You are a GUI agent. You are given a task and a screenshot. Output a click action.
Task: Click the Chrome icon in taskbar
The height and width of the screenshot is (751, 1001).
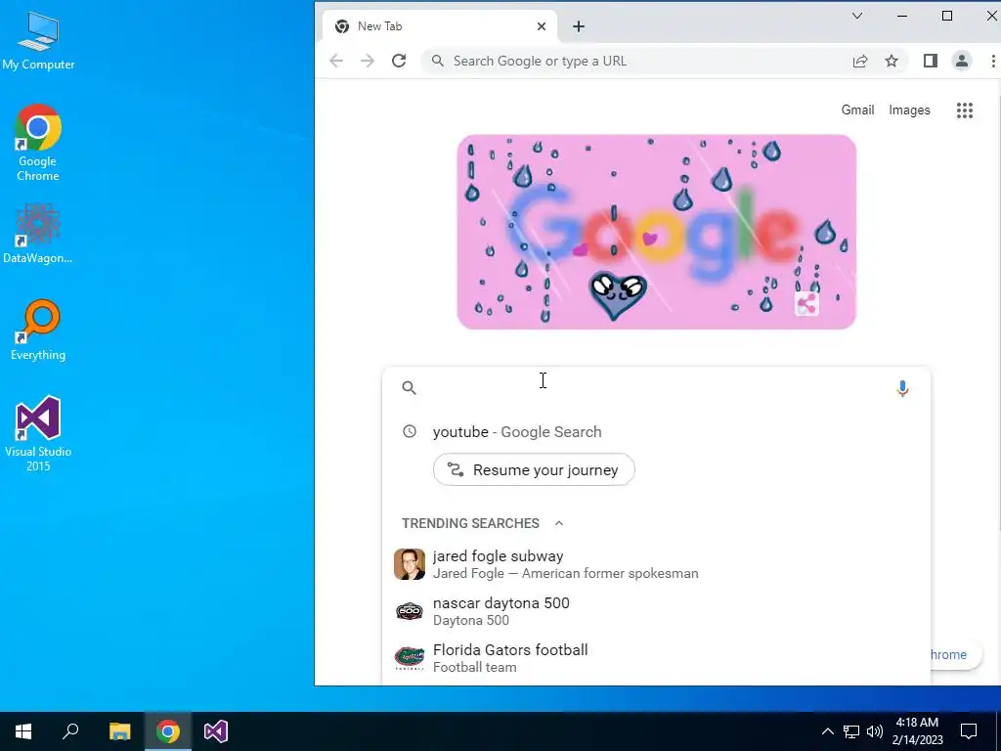click(x=168, y=731)
